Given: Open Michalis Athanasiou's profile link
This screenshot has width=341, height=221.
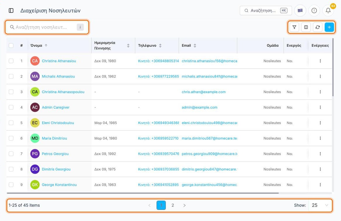Looking at the screenshot, I should [x=58, y=76].
